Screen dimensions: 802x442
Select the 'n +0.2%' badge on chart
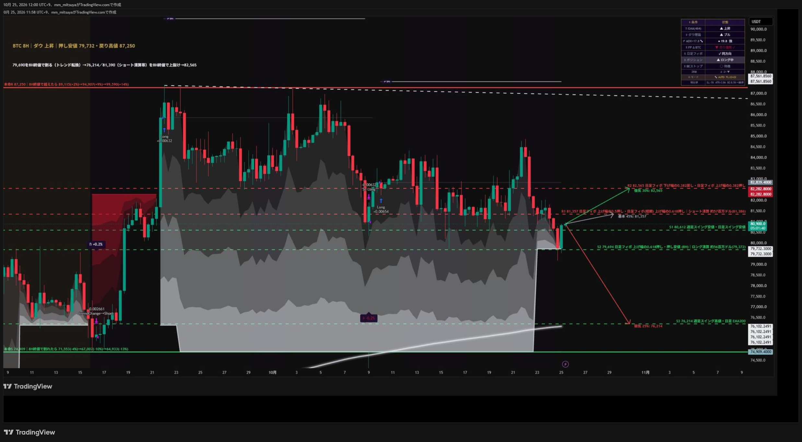coord(96,244)
